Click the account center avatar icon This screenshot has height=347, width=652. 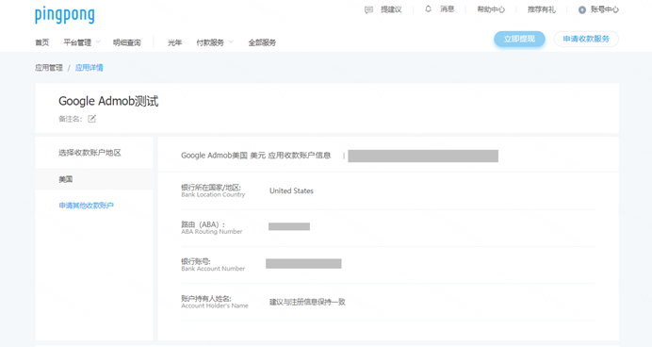coord(582,10)
